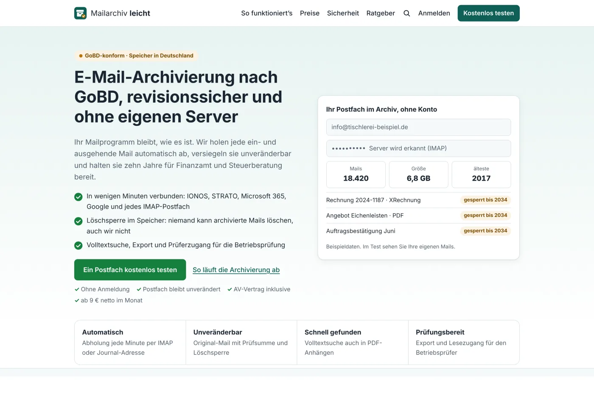Click checkmark next to AV-Vertrag inklusive

(230, 290)
